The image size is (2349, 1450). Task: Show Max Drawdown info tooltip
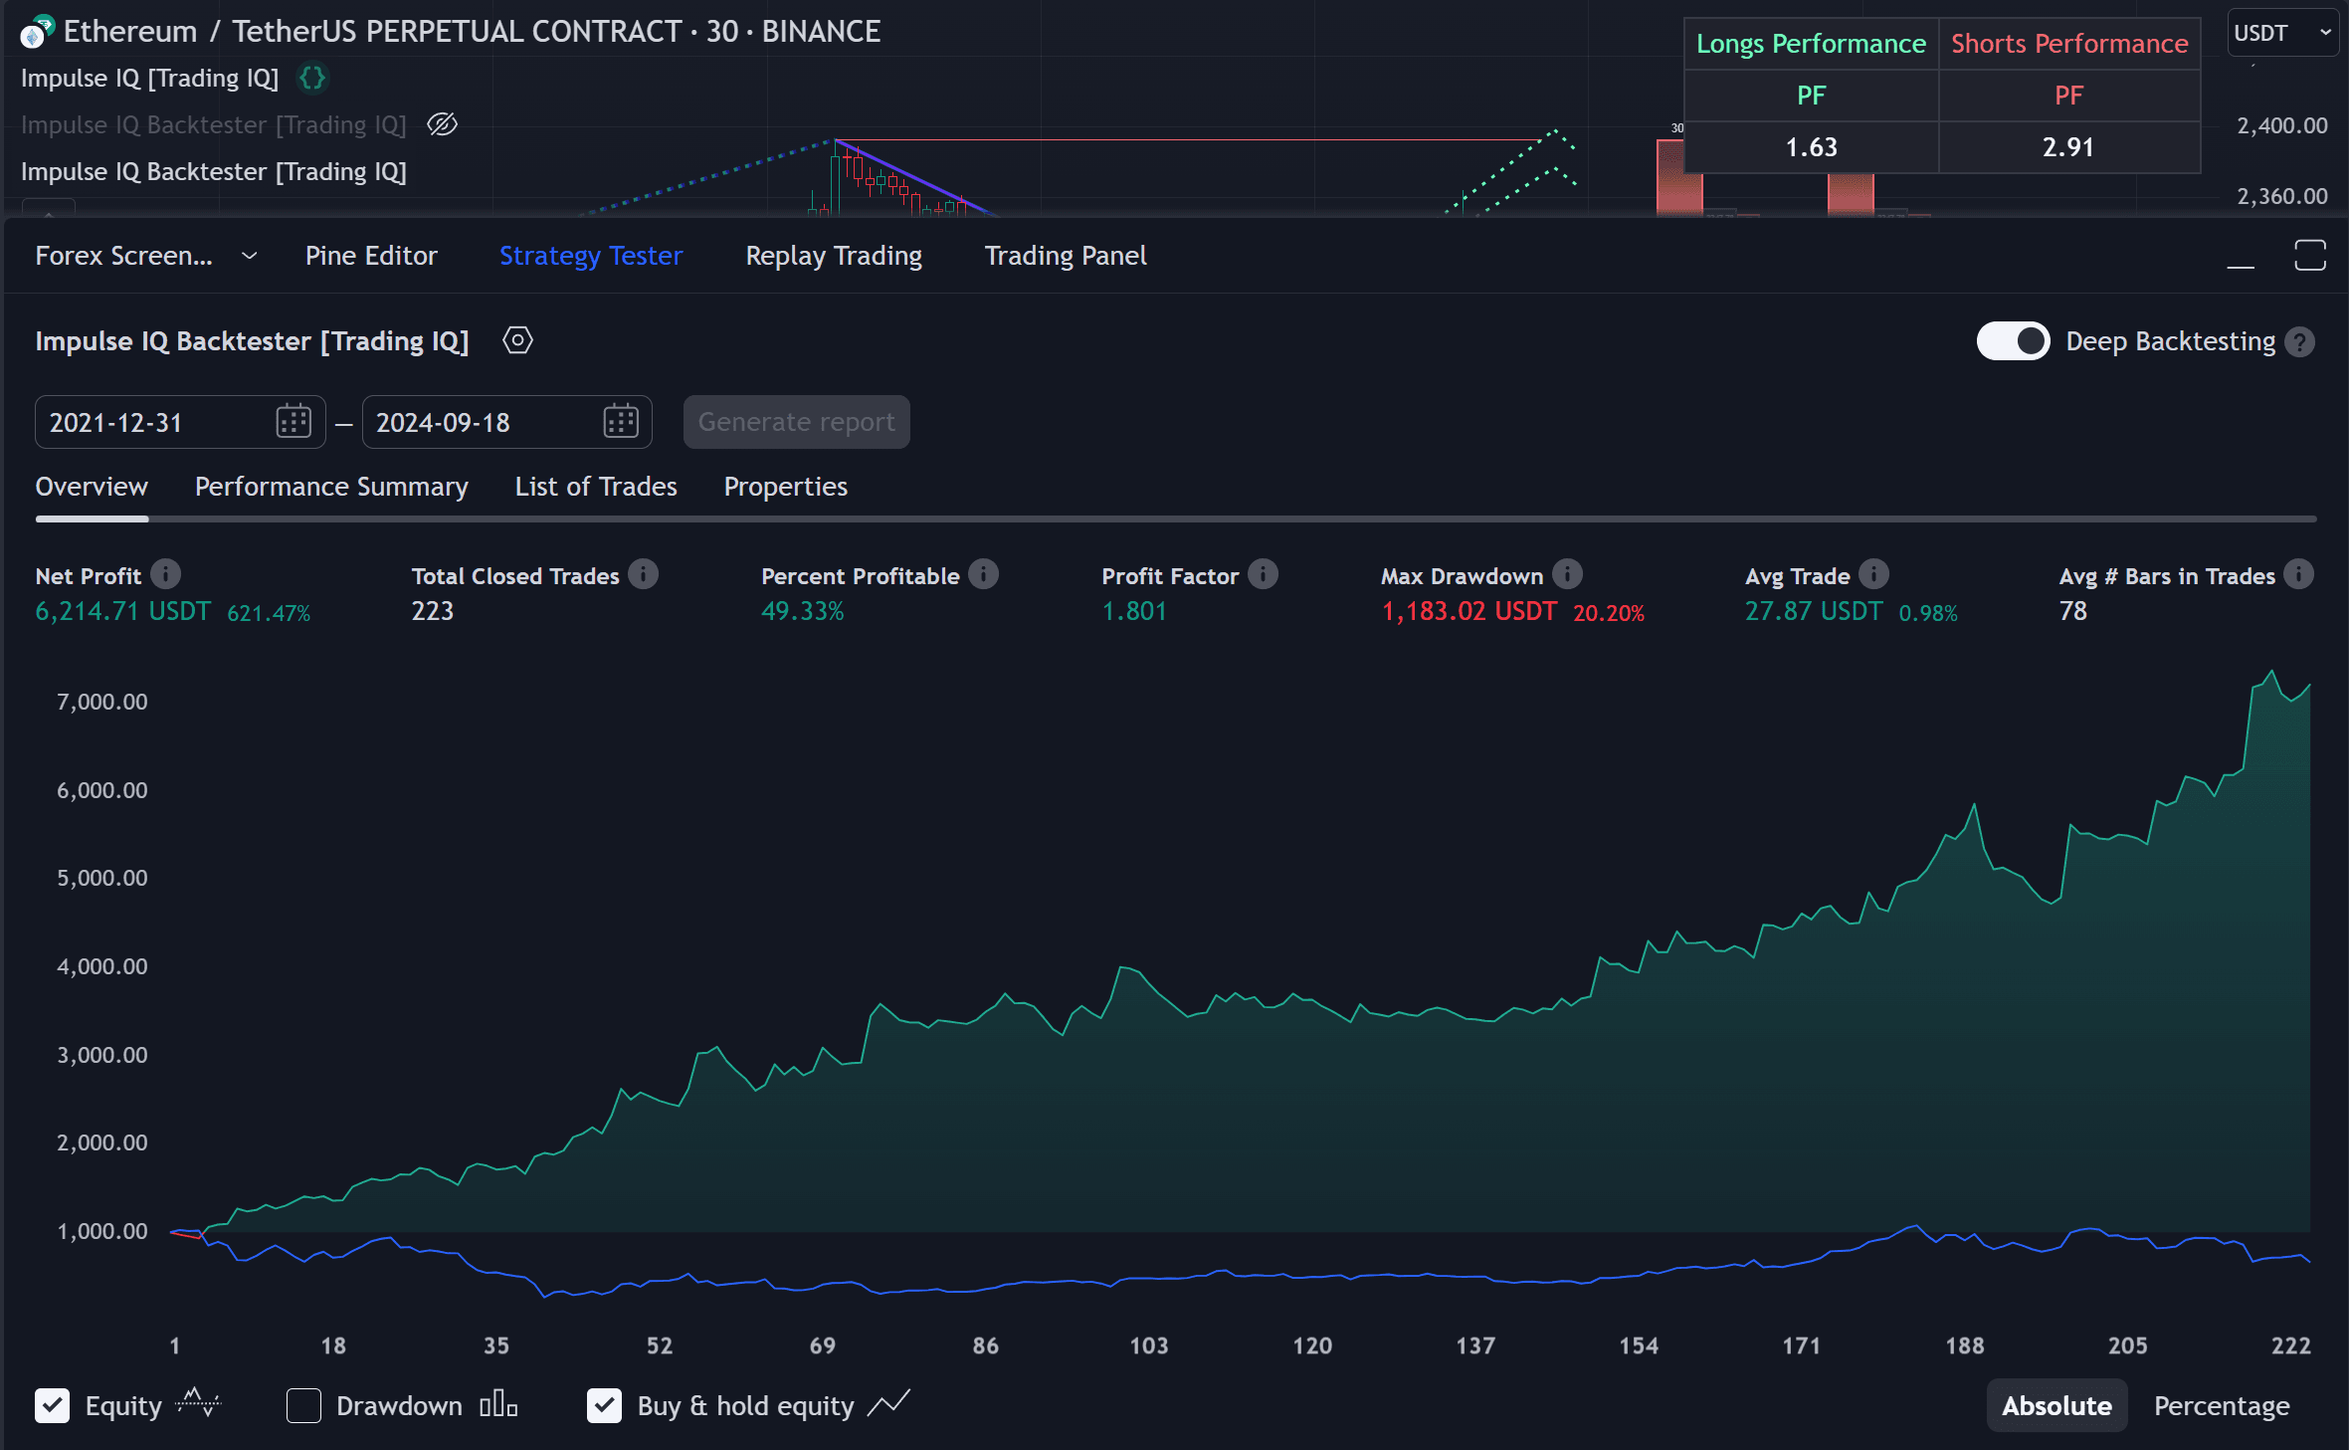(x=1567, y=574)
